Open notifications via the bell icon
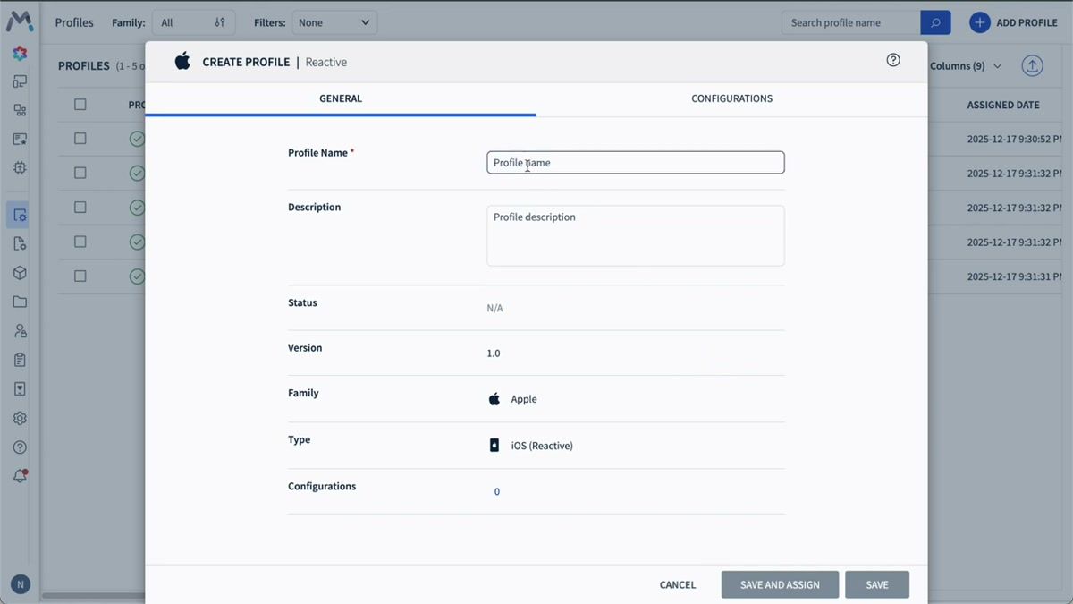The image size is (1073, 604). pos(20,476)
